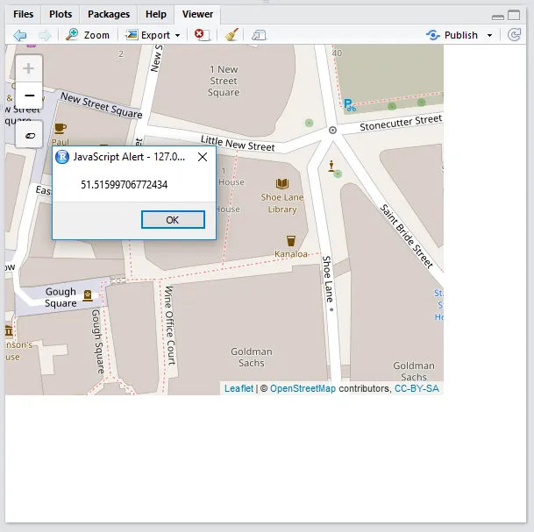Zoom out on the map
Viewport: 534px width, 532px height.
pos(29,96)
